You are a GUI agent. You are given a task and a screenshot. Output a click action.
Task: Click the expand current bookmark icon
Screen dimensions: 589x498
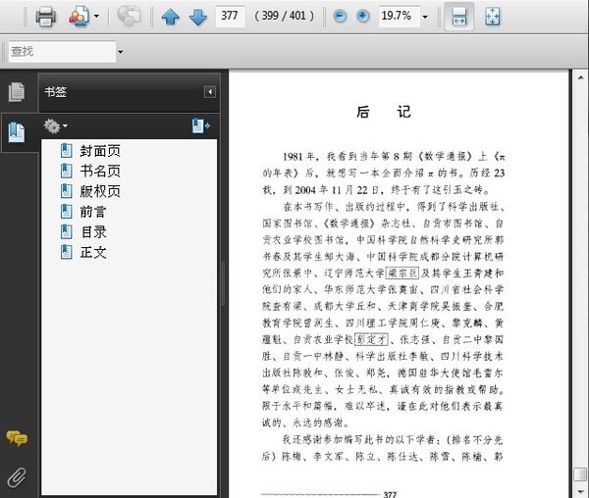(200, 125)
